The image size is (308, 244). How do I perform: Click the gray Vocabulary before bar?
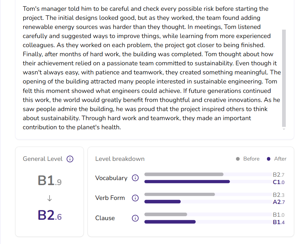tap(184, 174)
